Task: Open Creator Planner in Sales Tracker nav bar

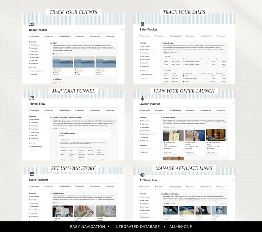Action: point(145,36)
